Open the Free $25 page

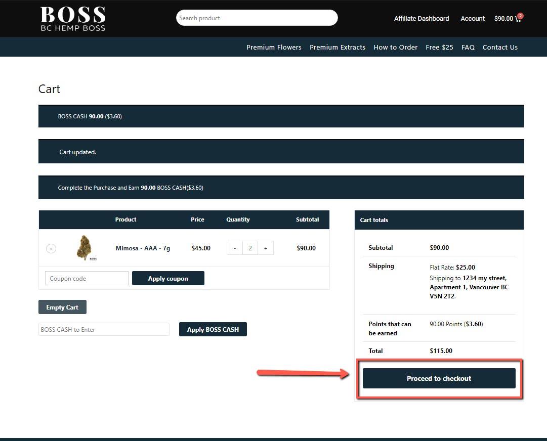point(439,47)
